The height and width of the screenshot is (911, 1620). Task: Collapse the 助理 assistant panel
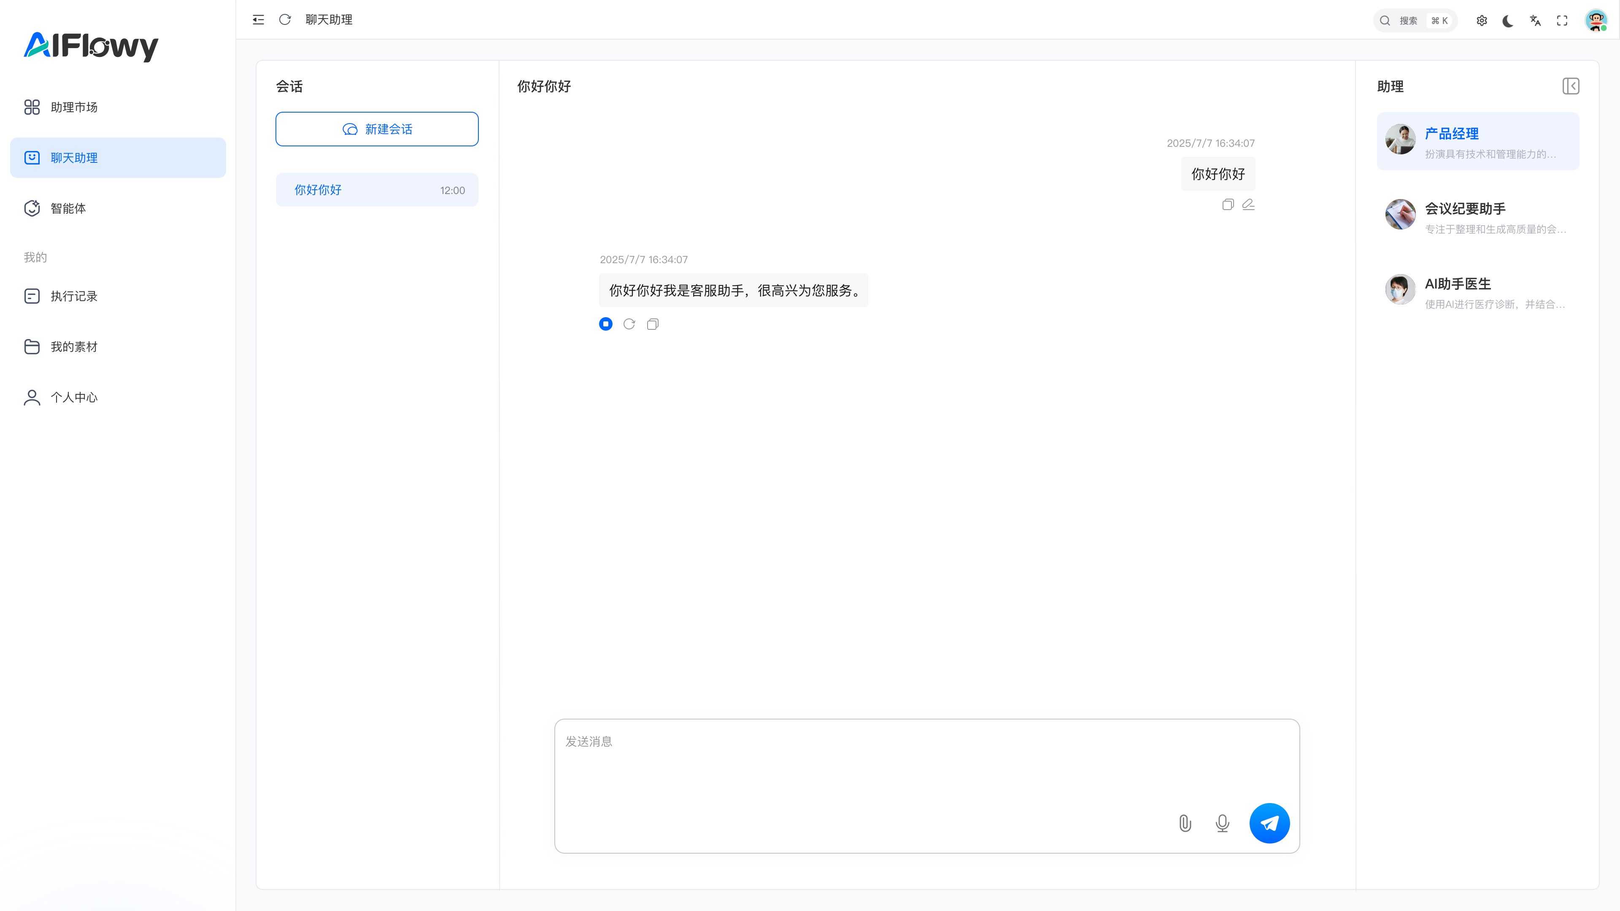click(1571, 86)
